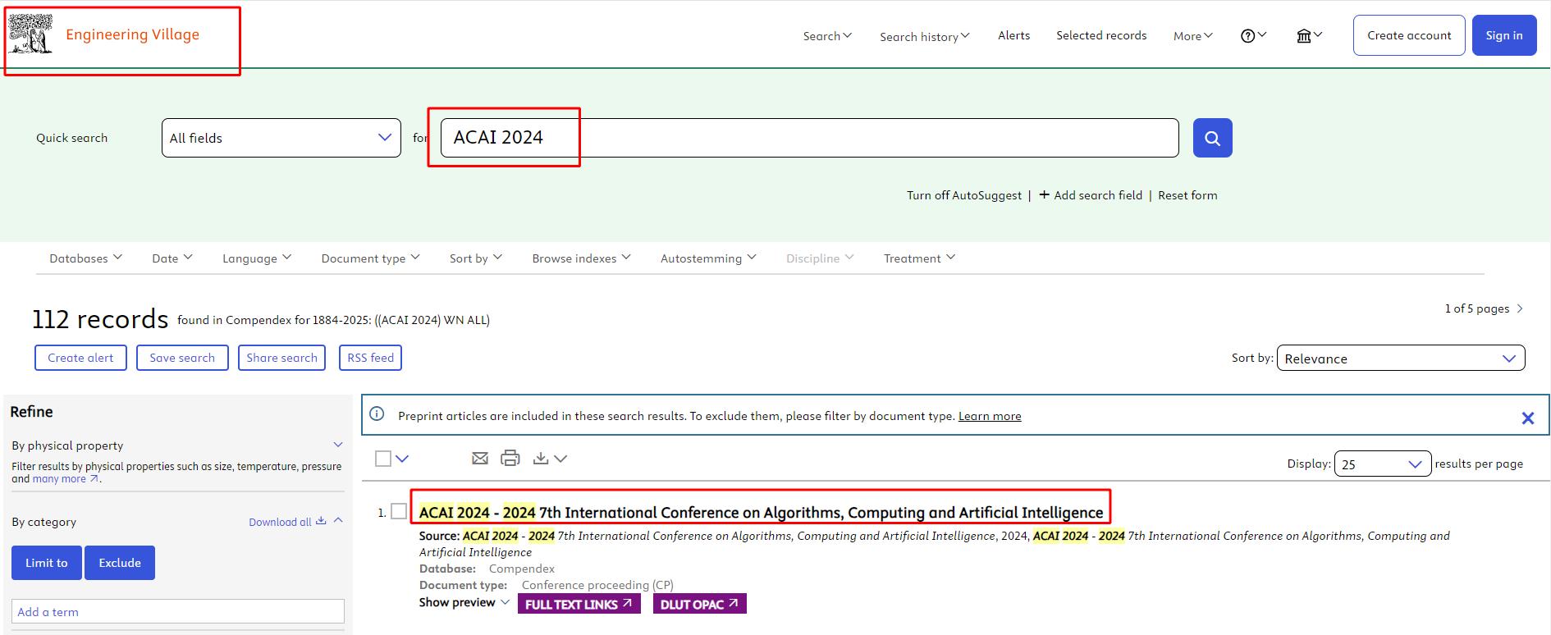Click the info icon in preprint banner
Screen dimensions: 1551x635
[x=377, y=413]
